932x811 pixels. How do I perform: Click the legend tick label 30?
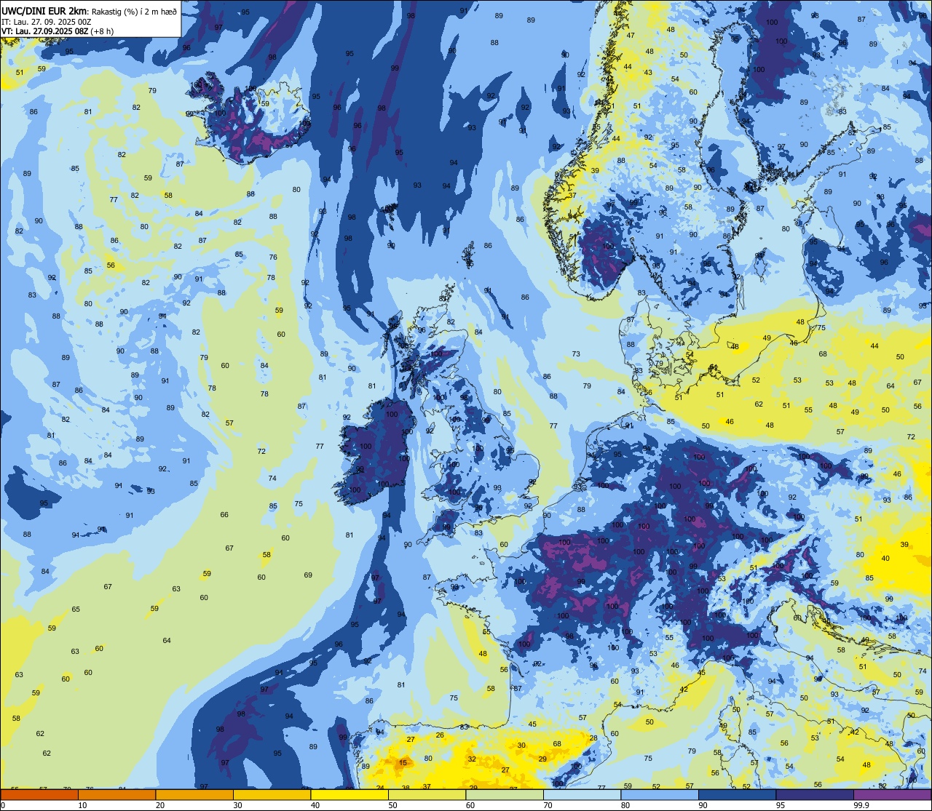(x=237, y=805)
